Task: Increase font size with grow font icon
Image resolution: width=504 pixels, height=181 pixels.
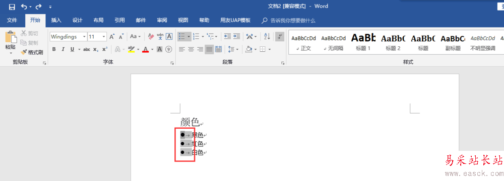Action: 112,37
